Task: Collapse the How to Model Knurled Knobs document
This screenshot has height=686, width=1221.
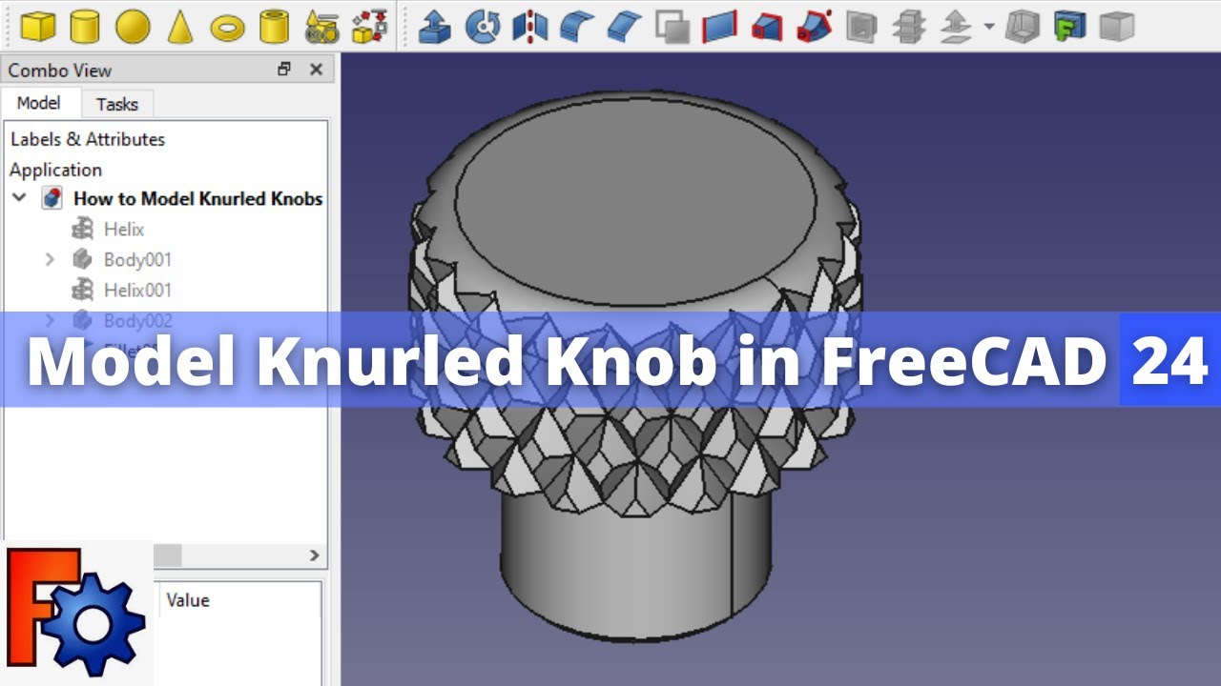Action: 20,198
